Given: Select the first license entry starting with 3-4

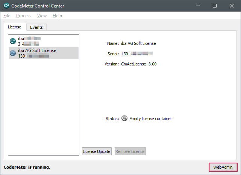Looking at the screenshot, I should (44, 41).
